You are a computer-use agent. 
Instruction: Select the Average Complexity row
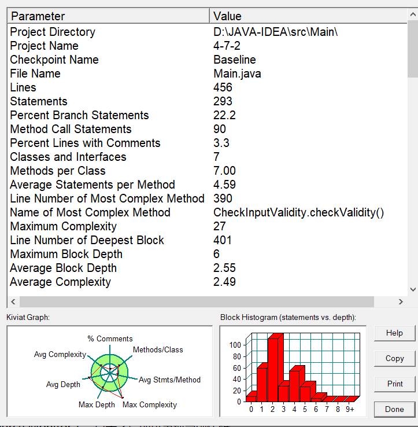(x=208, y=282)
